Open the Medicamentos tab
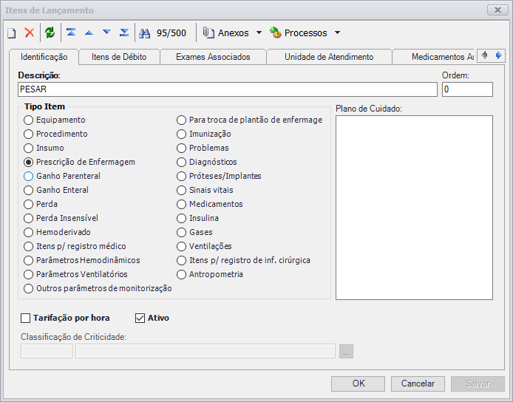513x402 pixels. [433, 57]
